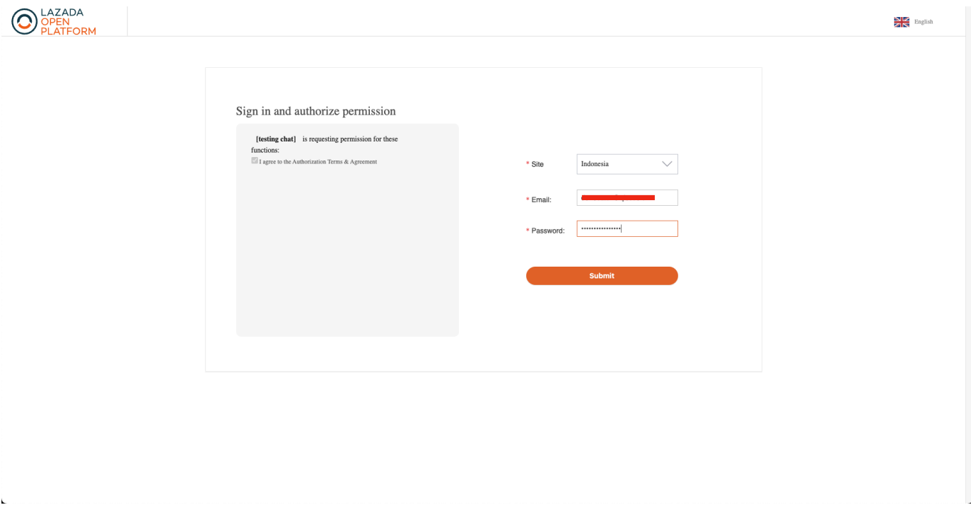Click the Email field label
This screenshot has width=971, height=505.
(x=541, y=200)
